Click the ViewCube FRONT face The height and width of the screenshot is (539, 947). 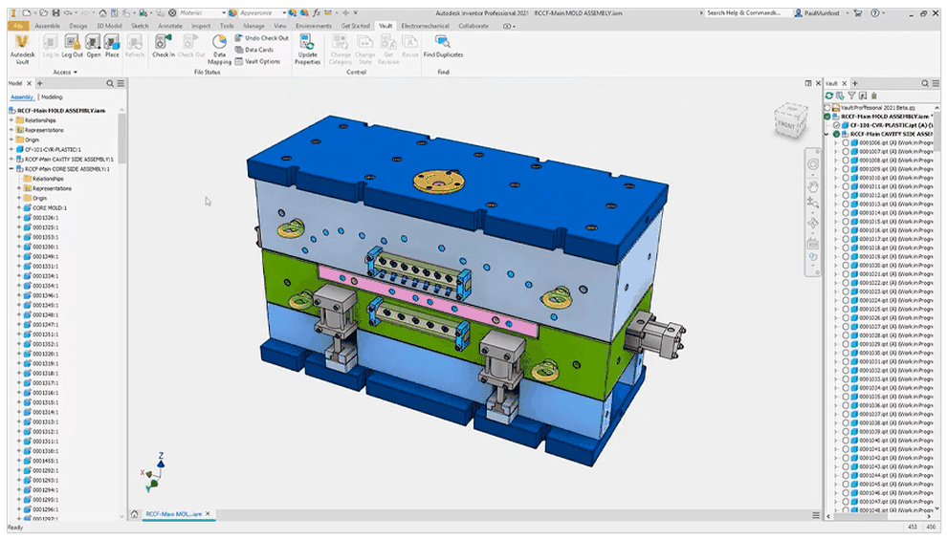(x=785, y=125)
